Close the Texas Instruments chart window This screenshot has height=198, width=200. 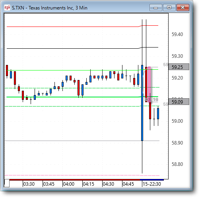point(183,8)
